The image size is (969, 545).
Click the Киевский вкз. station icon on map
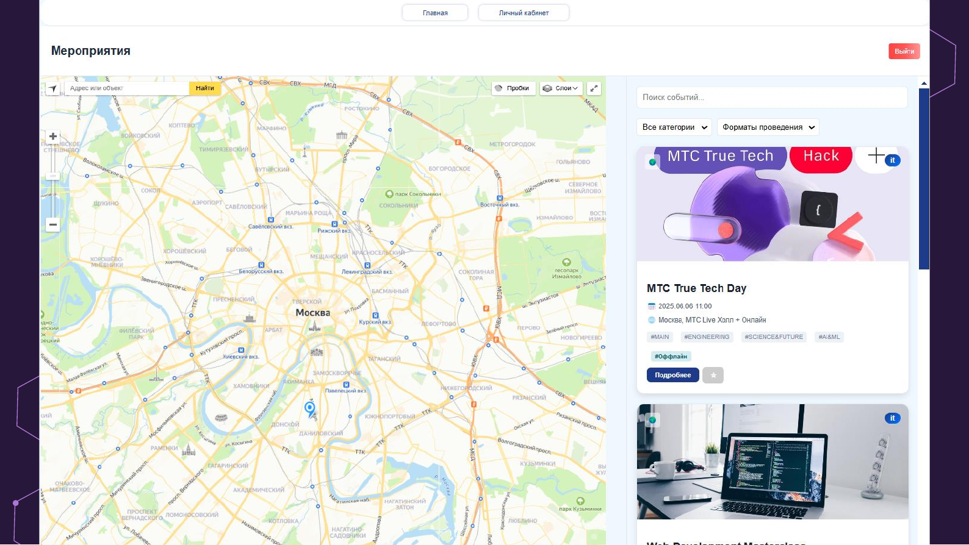pyautogui.click(x=241, y=350)
